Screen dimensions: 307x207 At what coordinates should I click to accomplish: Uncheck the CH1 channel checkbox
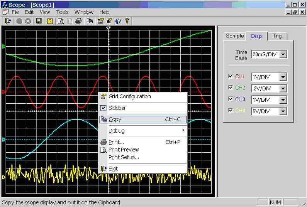[x=231, y=76]
